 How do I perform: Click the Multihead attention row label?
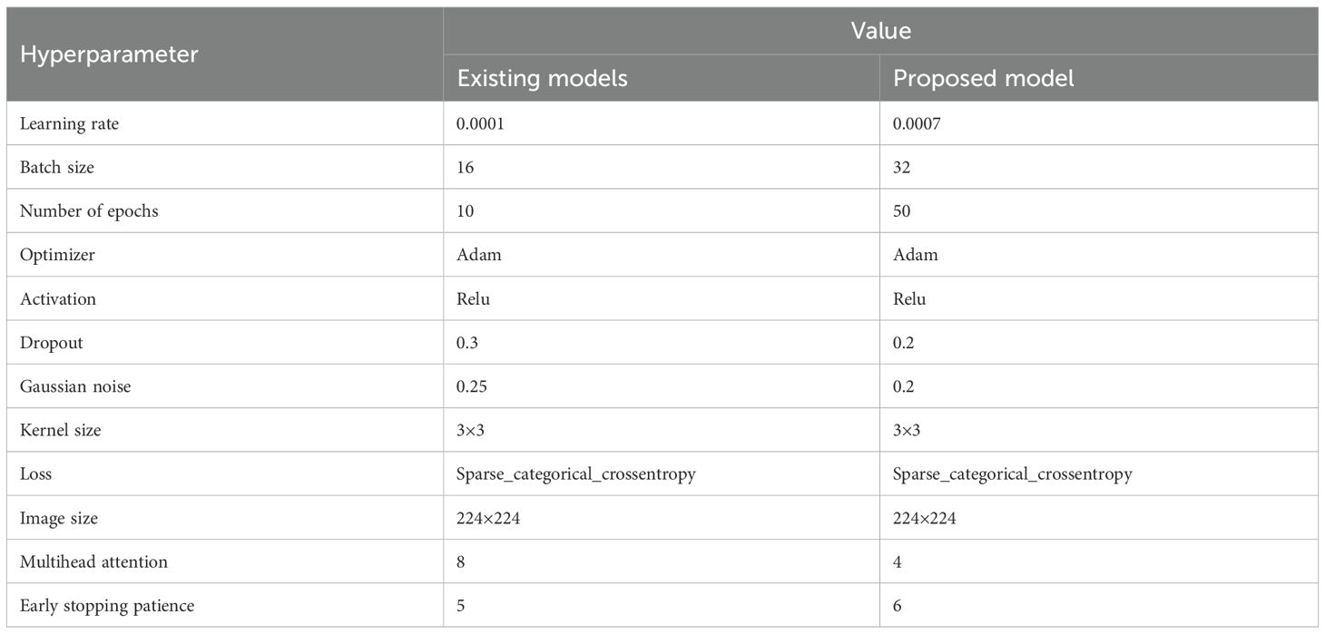93,561
